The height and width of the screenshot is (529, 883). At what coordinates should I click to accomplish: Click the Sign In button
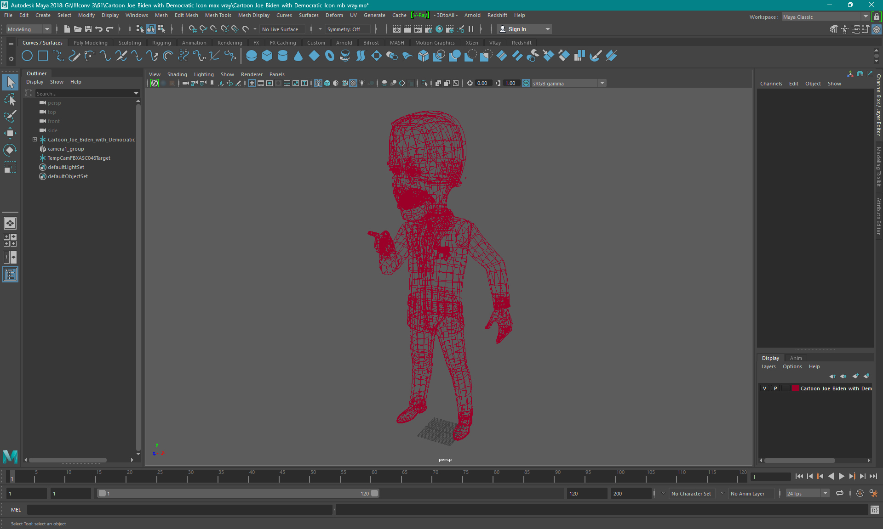(x=517, y=29)
